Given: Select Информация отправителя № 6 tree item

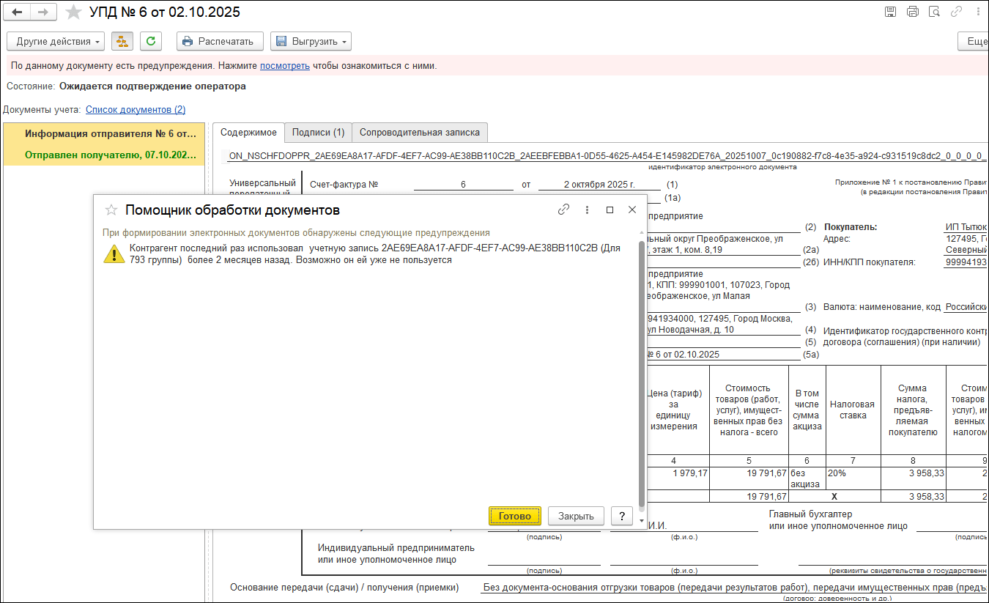Looking at the screenshot, I should tap(111, 134).
